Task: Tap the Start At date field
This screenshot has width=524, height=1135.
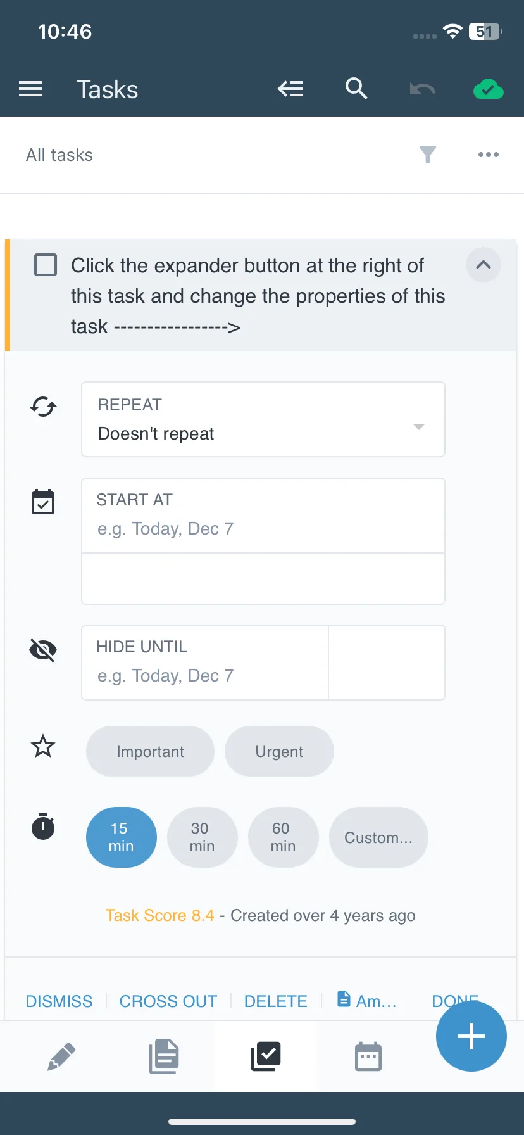Action: point(263,516)
